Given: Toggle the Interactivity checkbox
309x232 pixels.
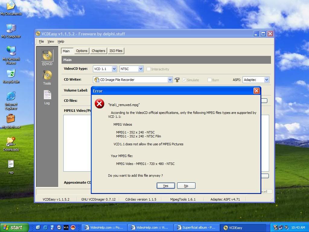Looking at the screenshot, I should [148, 69].
